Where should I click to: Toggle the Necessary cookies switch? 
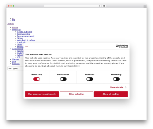(x=37, y=79)
